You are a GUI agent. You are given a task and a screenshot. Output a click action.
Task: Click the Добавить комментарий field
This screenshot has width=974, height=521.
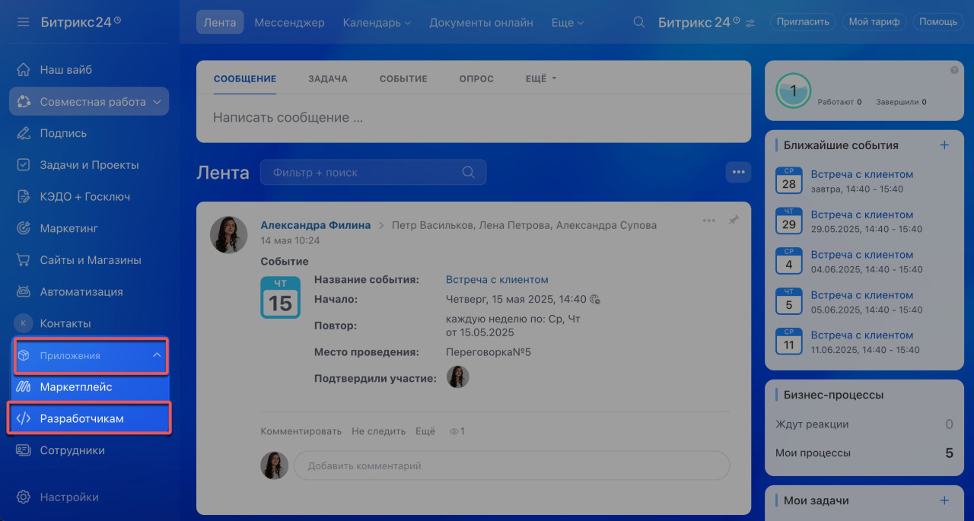(x=510, y=465)
